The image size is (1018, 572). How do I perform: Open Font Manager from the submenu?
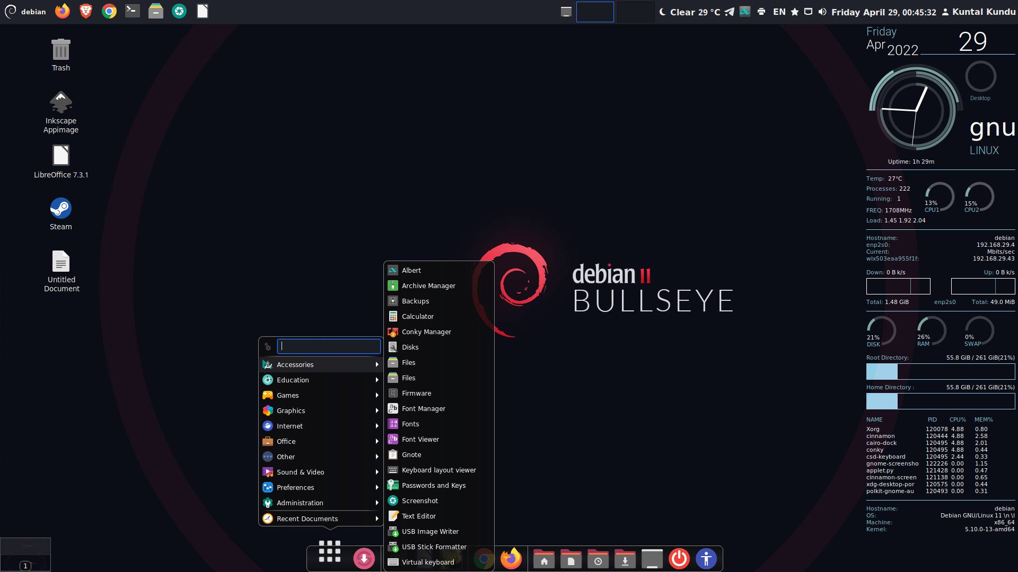439,408
